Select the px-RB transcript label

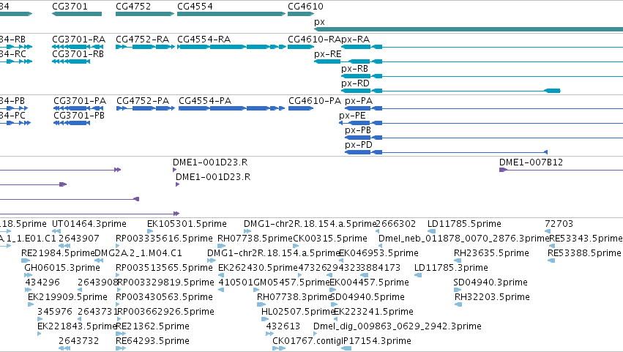[355, 69]
